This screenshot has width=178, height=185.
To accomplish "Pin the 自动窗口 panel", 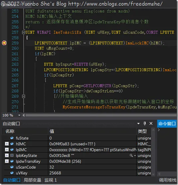I will tap(145, 123).
